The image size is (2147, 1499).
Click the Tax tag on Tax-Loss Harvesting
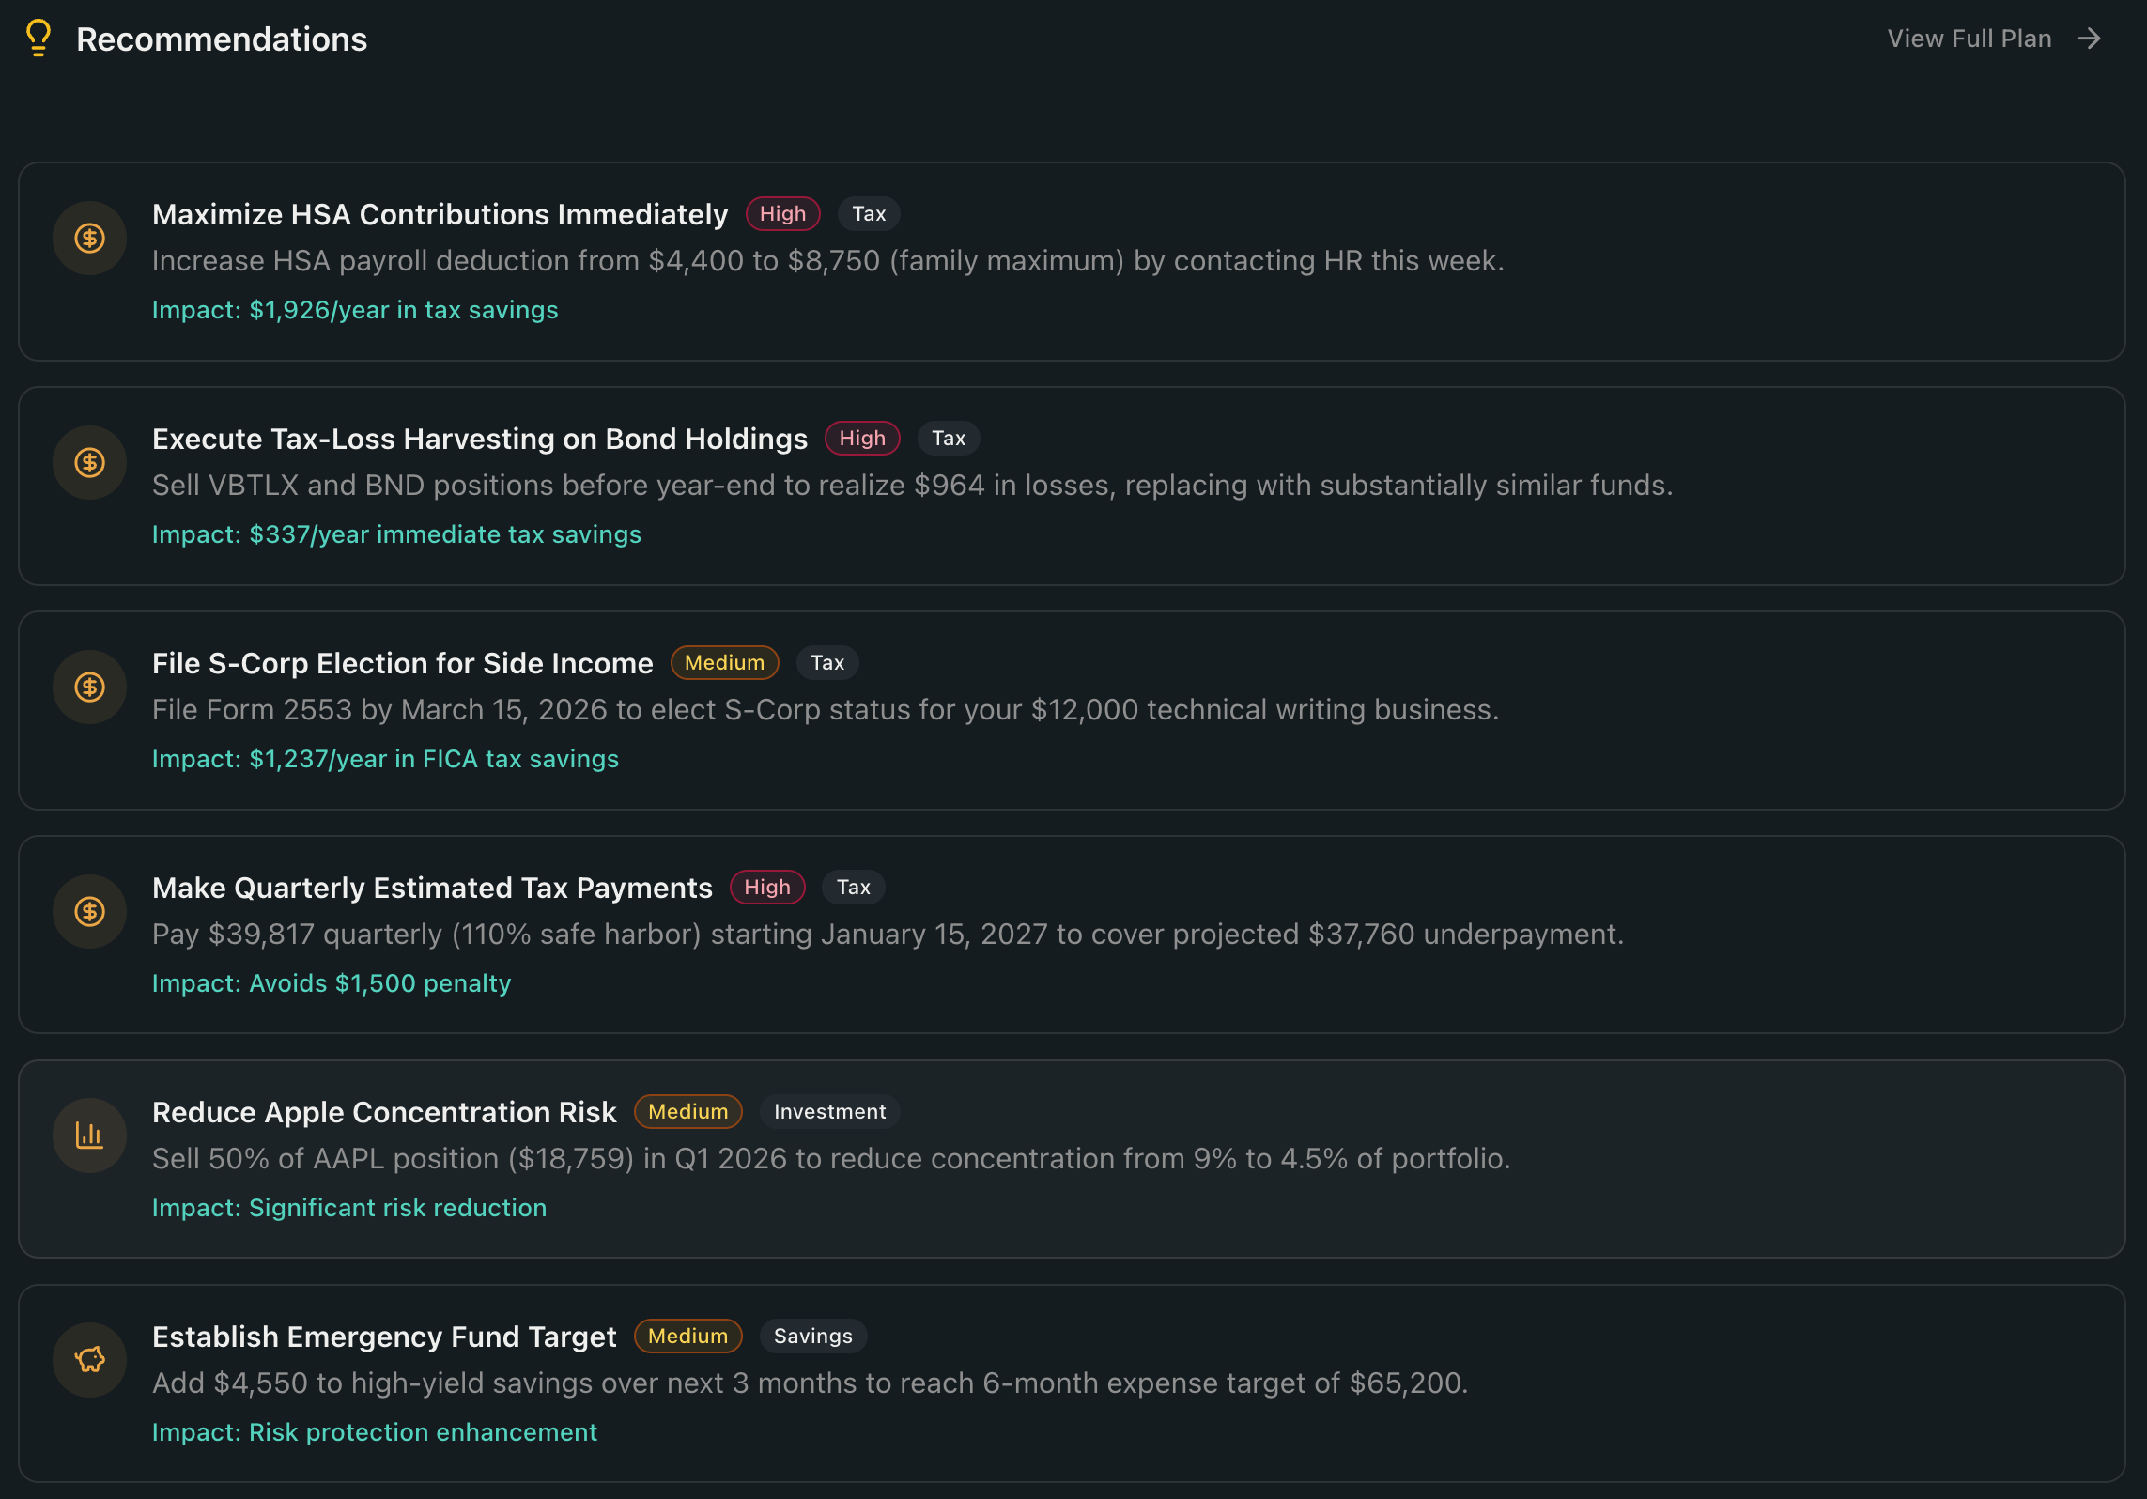coord(949,439)
